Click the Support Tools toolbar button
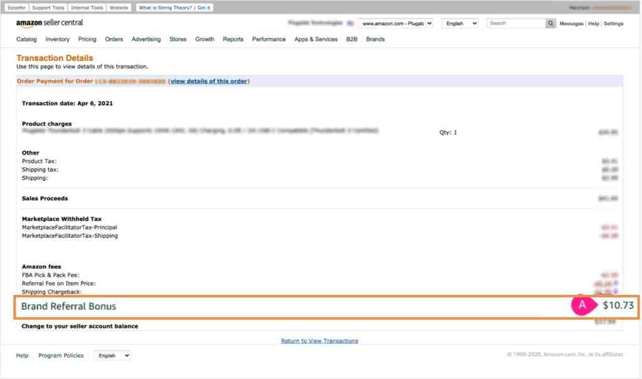Screen dimensions: 642x379 48,8
